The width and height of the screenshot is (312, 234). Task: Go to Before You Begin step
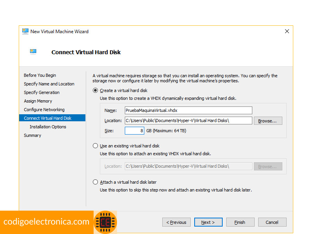click(x=40, y=75)
